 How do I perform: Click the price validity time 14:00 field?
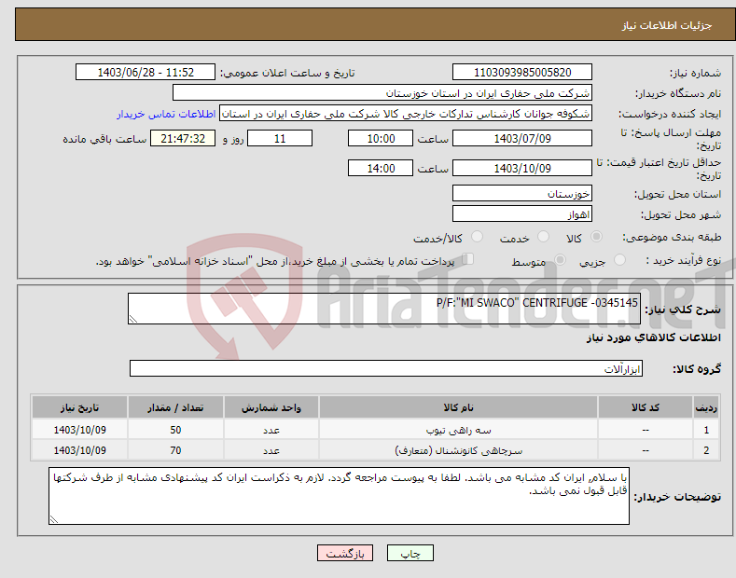coord(381,168)
